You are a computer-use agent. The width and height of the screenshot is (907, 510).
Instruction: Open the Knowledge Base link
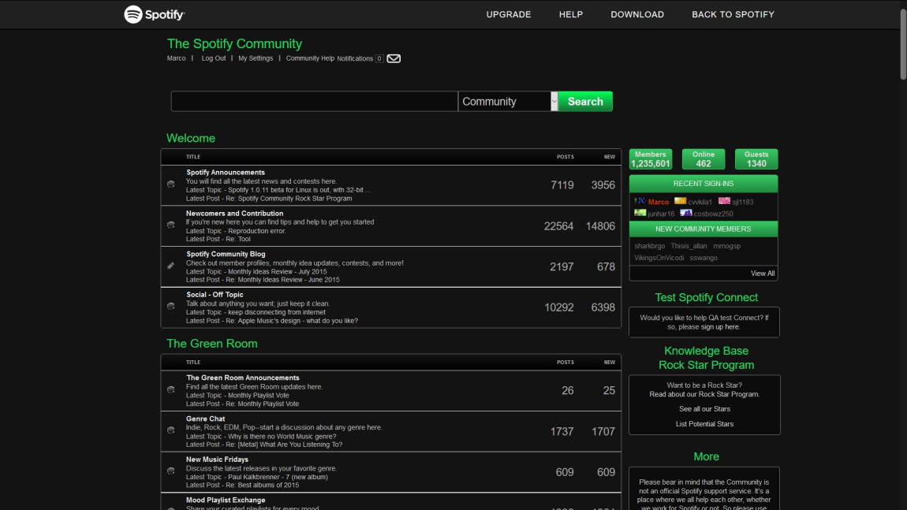[x=707, y=351]
